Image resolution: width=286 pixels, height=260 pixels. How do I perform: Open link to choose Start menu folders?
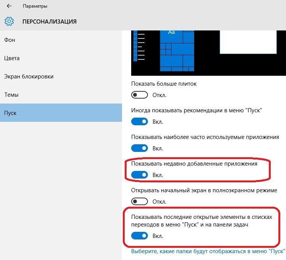pyautogui.click(x=208, y=251)
